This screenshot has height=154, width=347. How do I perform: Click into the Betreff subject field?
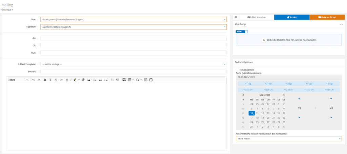point(133,72)
